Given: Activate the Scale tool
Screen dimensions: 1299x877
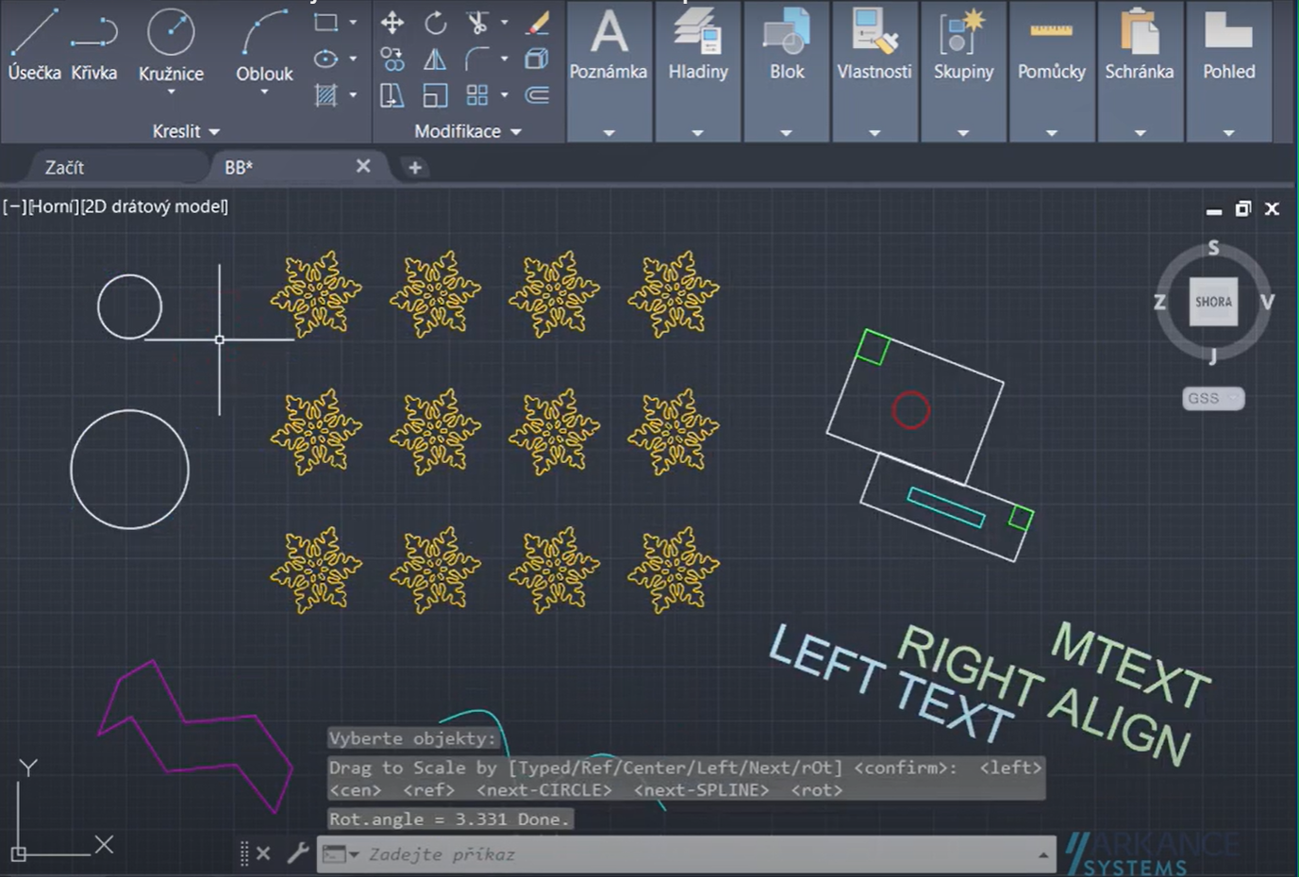Looking at the screenshot, I should point(435,95).
